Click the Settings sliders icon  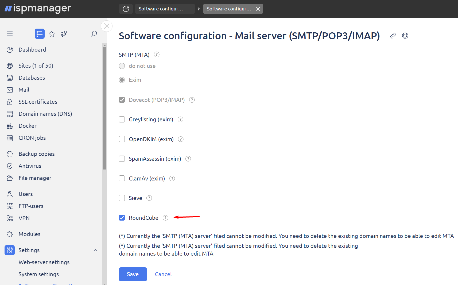(10, 250)
